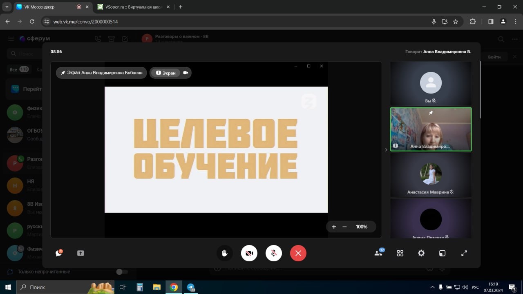
Task: Open the call chat messages
Action: (x=59, y=253)
